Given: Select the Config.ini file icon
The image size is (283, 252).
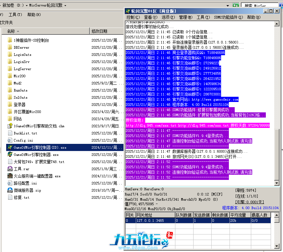Looking at the screenshot, I should pyautogui.click(x=10, y=140).
